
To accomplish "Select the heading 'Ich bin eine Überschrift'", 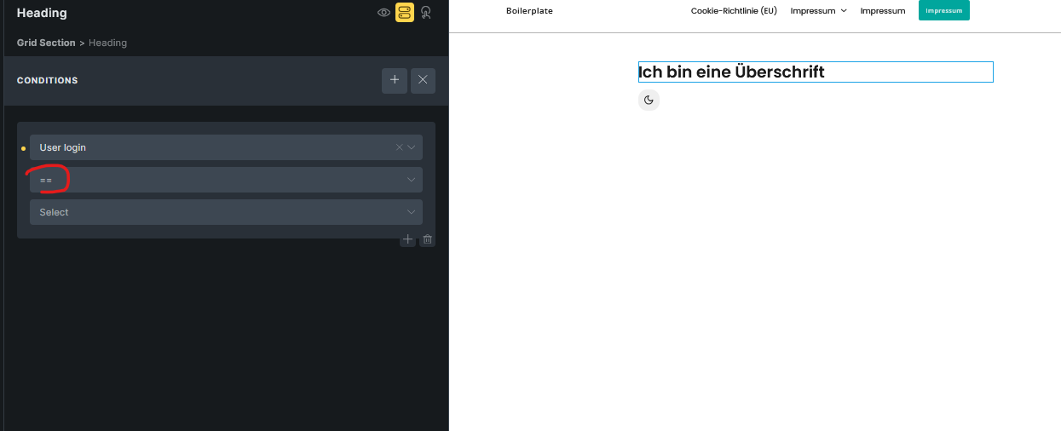I will [731, 72].
